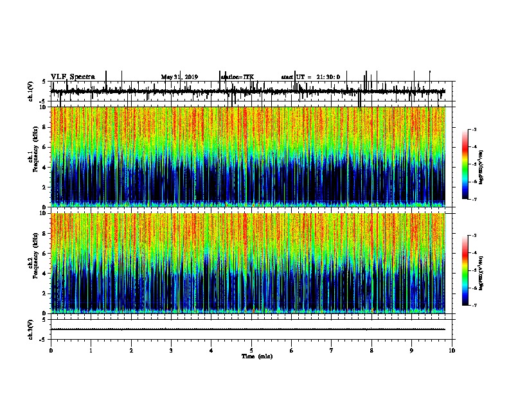Click the "-3" tick on ch.1 color bar
509x393 pixels.
[x=474, y=129]
